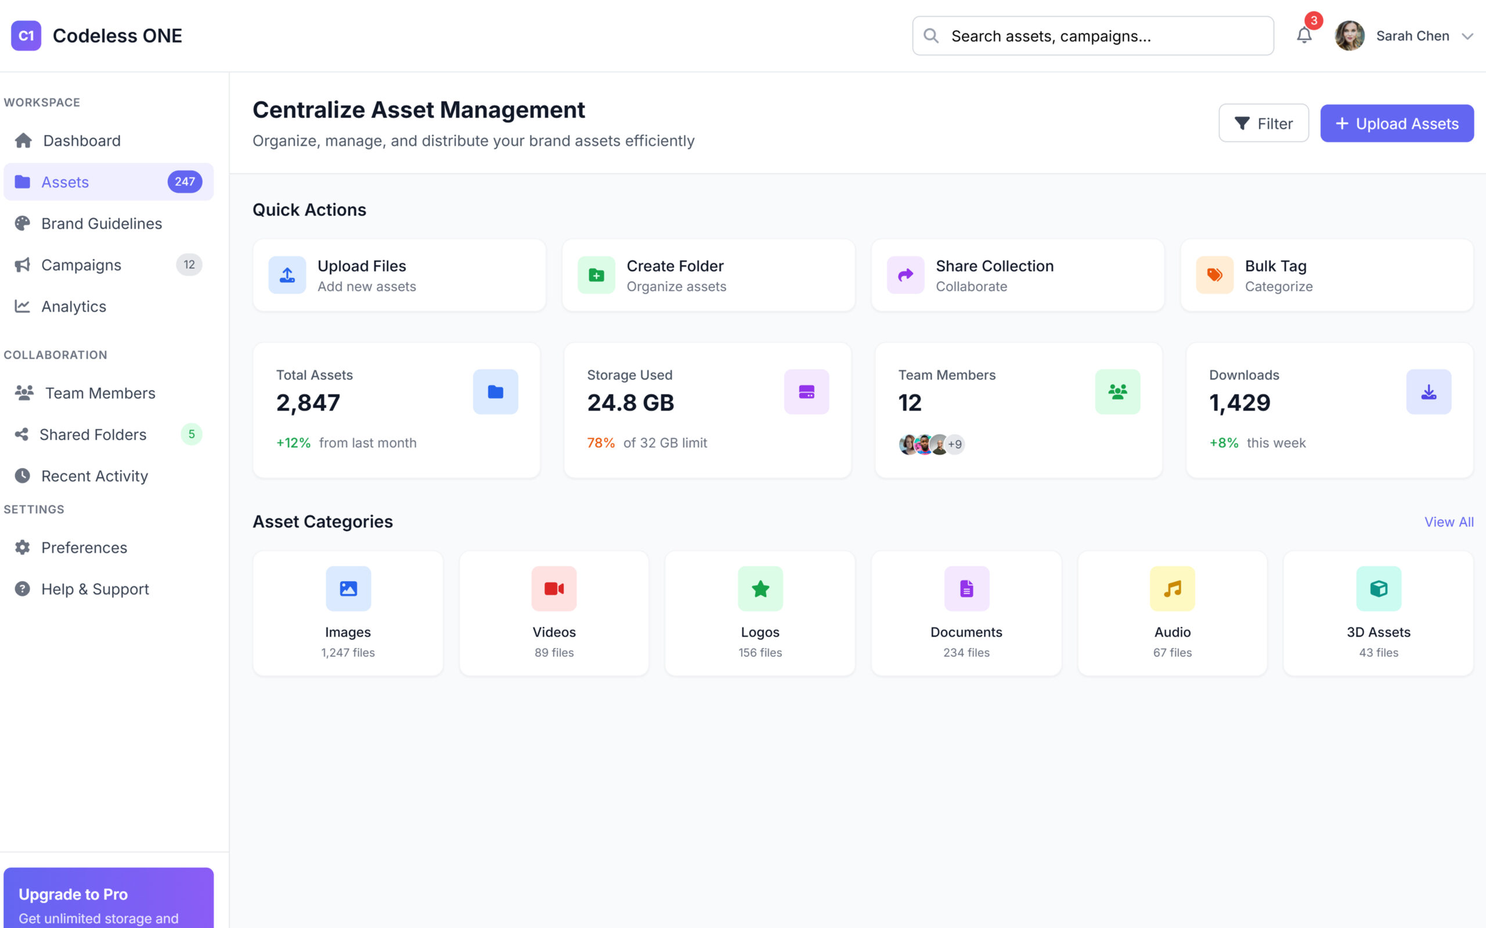Click the Audio music note icon
The height and width of the screenshot is (928, 1486).
[x=1171, y=589]
